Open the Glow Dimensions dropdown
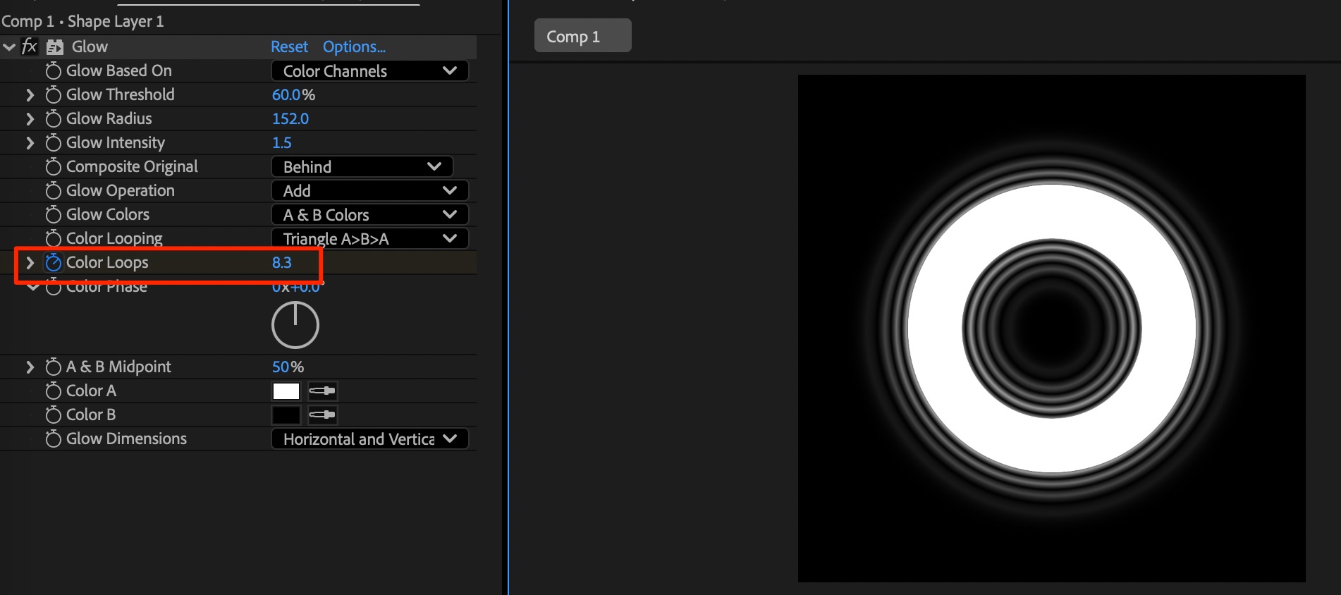The width and height of the screenshot is (1341, 595). point(369,439)
